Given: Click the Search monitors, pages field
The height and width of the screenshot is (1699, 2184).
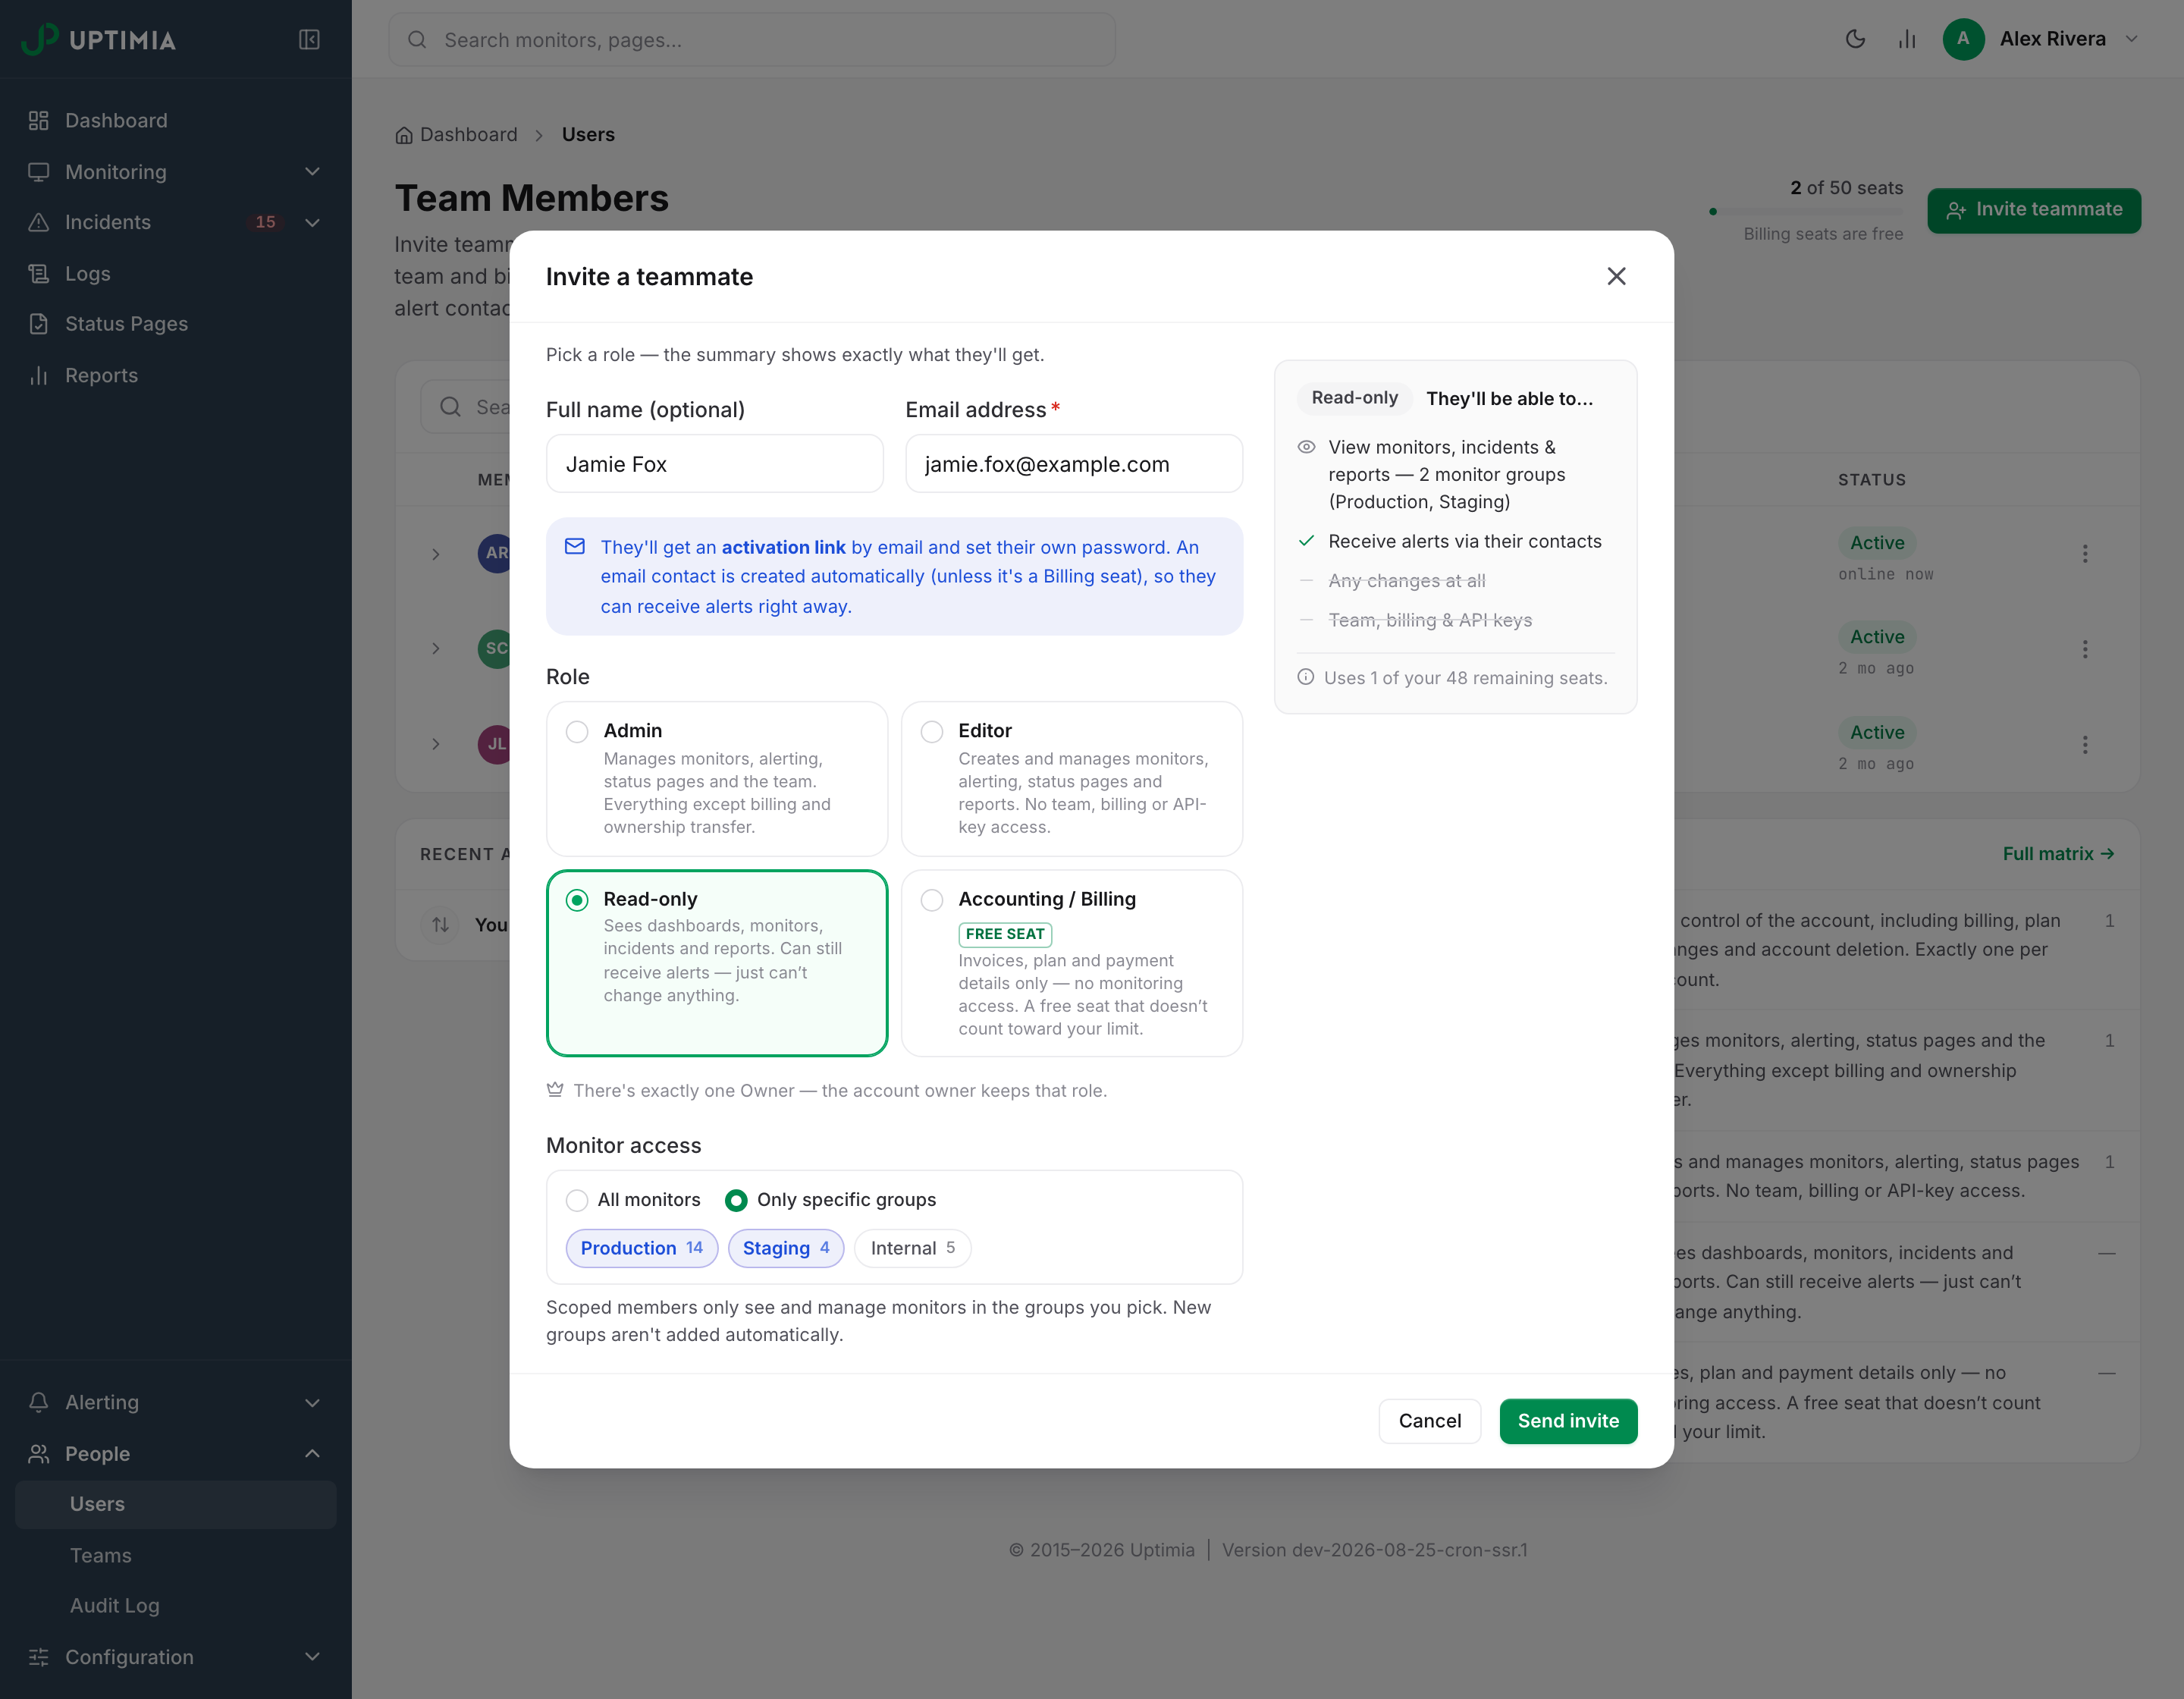Looking at the screenshot, I should (x=752, y=40).
